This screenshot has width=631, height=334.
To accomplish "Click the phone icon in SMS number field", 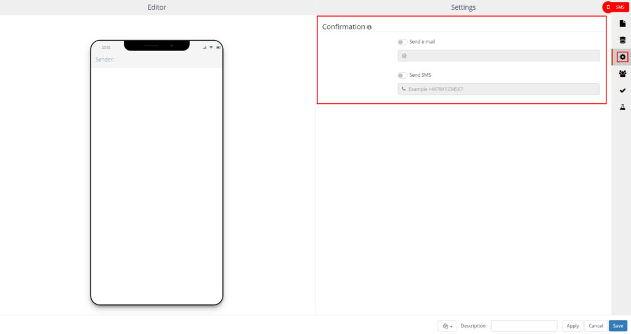I will click(x=404, y=89).
